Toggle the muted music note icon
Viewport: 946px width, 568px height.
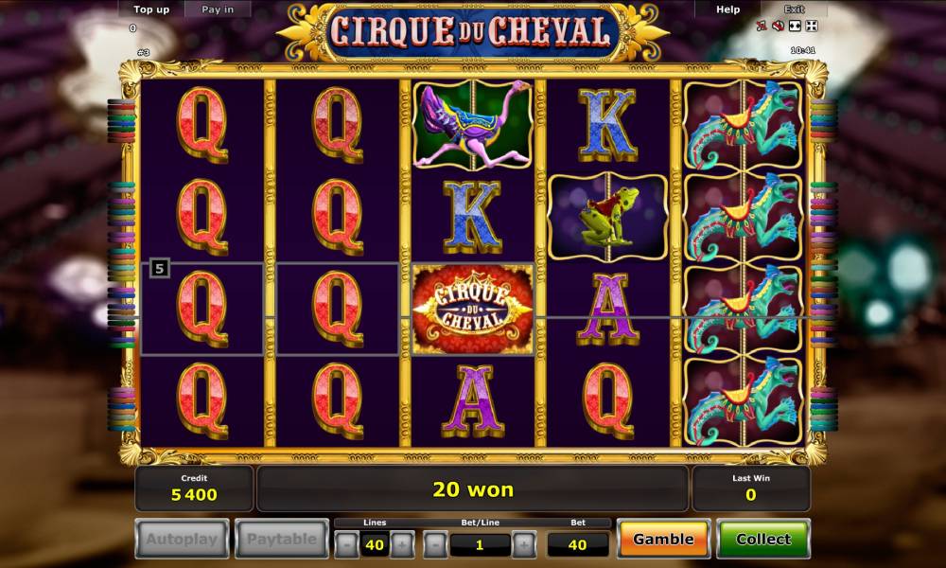pyautogui.click(x=762, y=26)
